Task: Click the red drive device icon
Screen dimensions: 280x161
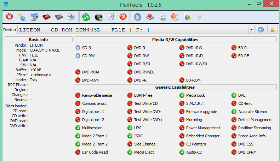Action: (150, 17)
